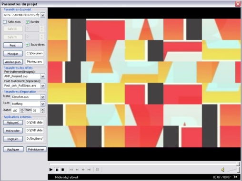Click the rewind icon
This screenshot has height=181, width=242.
pos(77,170)
